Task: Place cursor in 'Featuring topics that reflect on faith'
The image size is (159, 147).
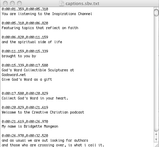Action: pos(40,28)
